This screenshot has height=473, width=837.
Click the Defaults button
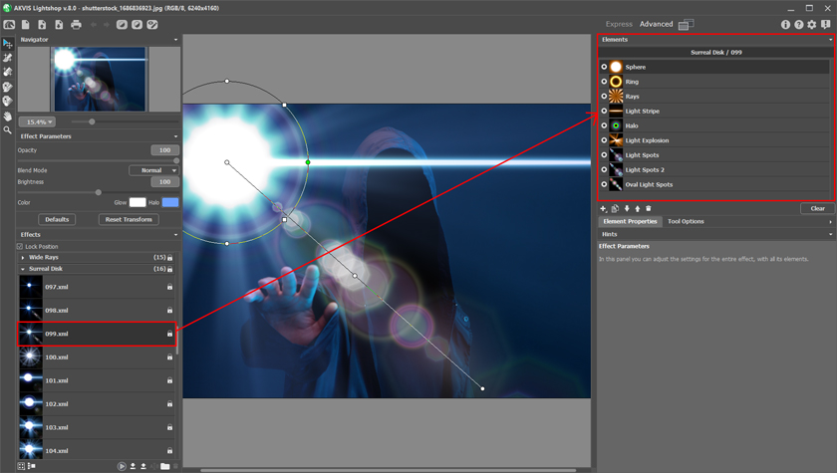(57, 219)
